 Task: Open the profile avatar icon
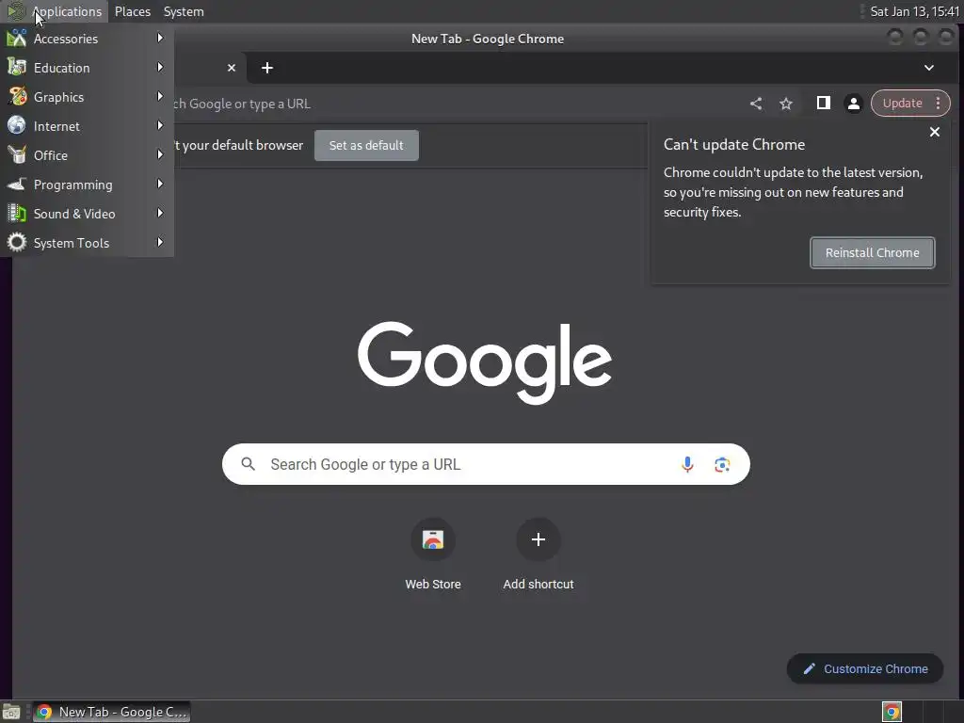[x=853, y=104]
